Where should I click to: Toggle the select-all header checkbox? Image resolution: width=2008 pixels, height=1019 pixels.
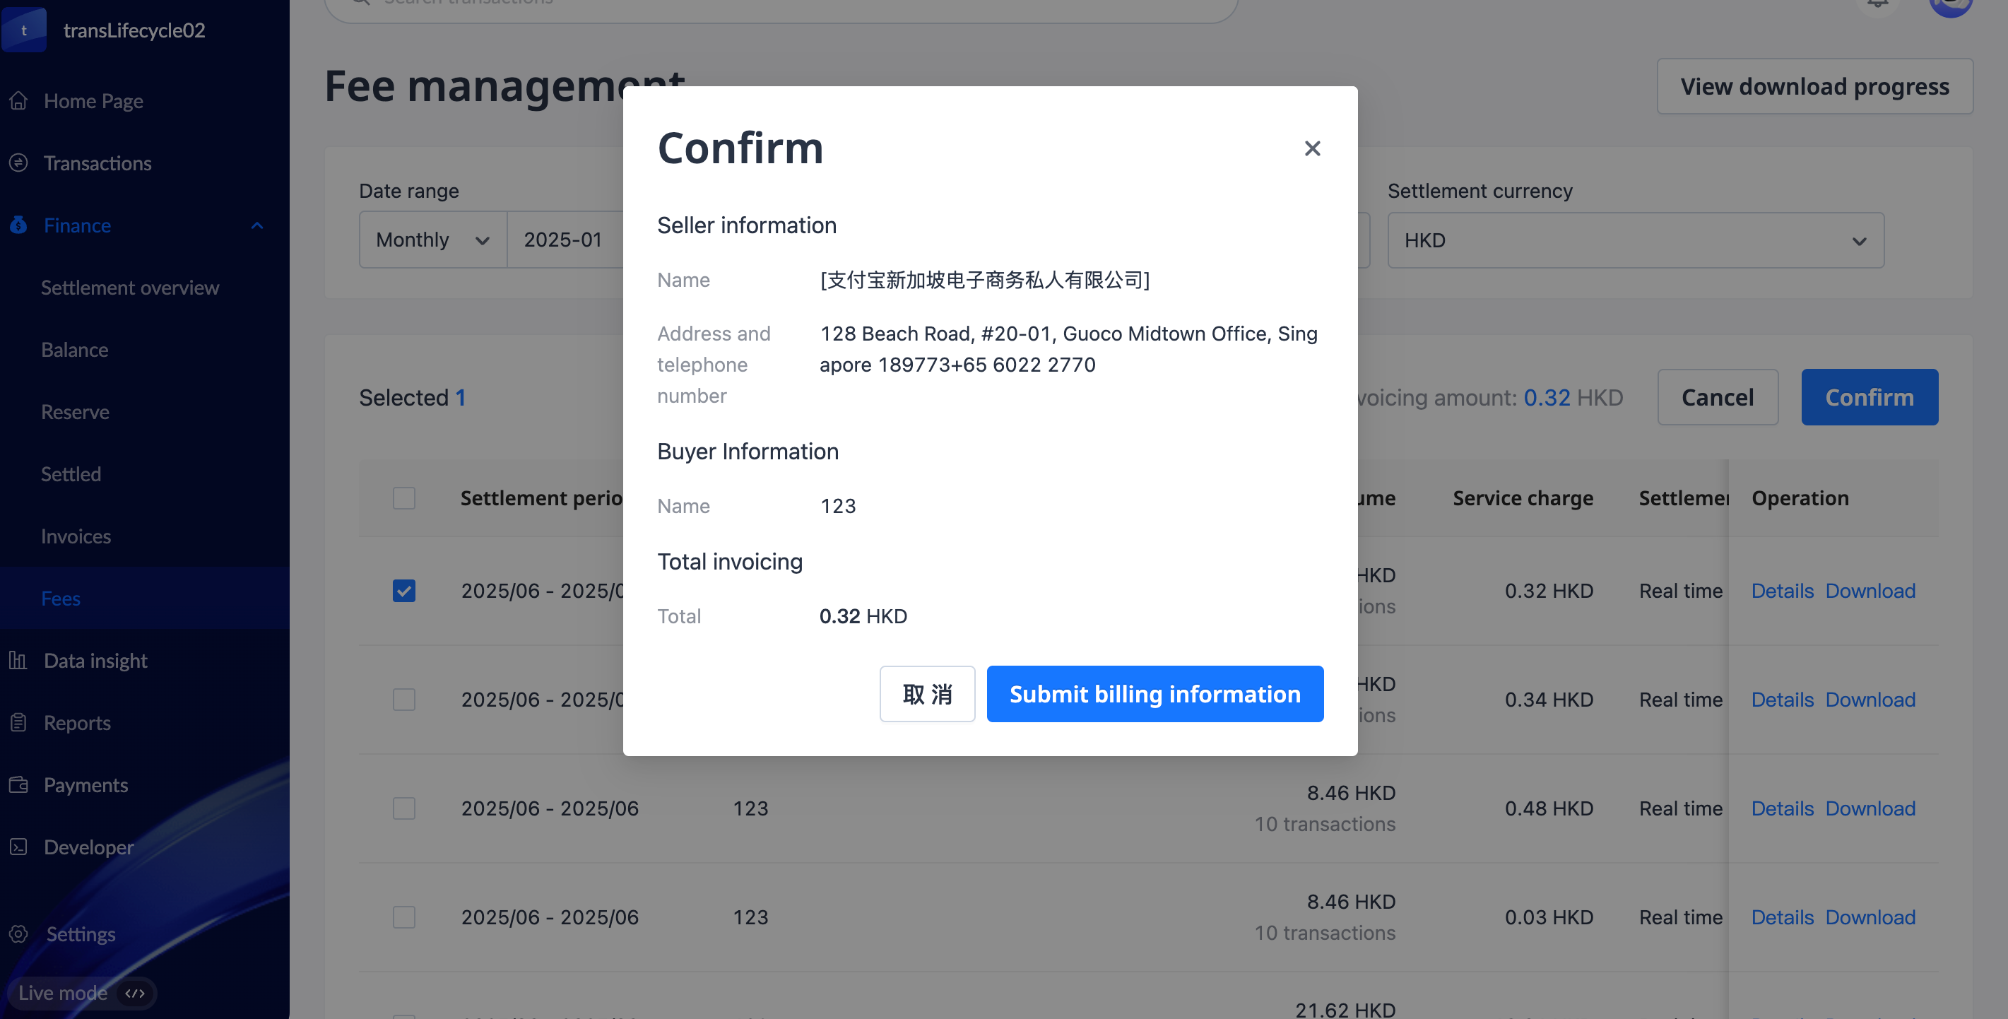403,498
